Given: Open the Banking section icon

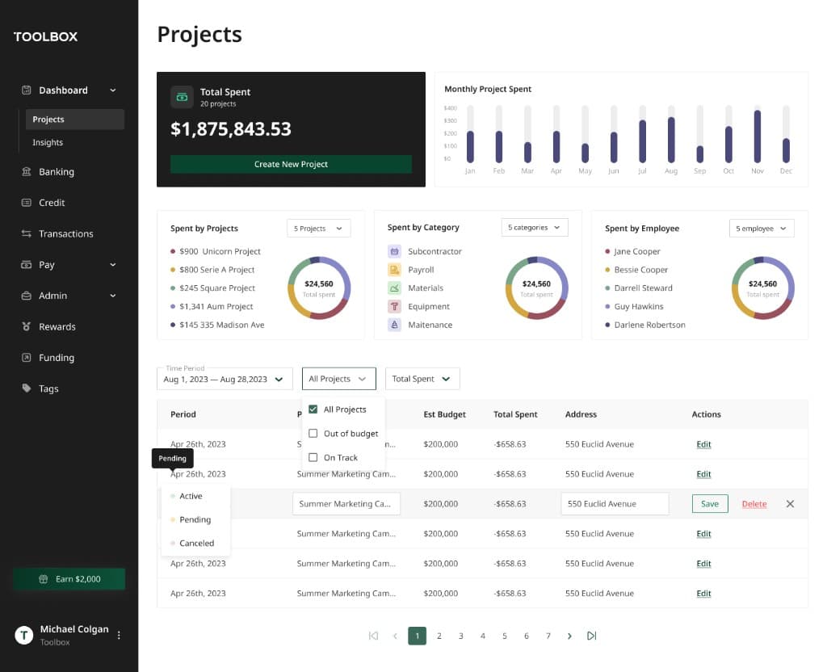Looking at the screenshot, I should (25, 171).
